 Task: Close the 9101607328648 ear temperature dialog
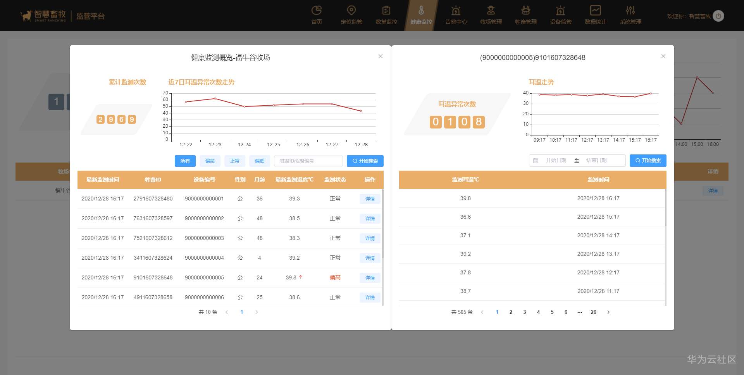pyautogui.click(x=663, y=56)
